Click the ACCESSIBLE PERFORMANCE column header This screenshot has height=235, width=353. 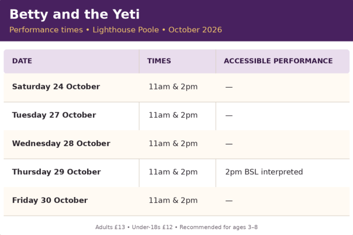[x=282, y=61]
